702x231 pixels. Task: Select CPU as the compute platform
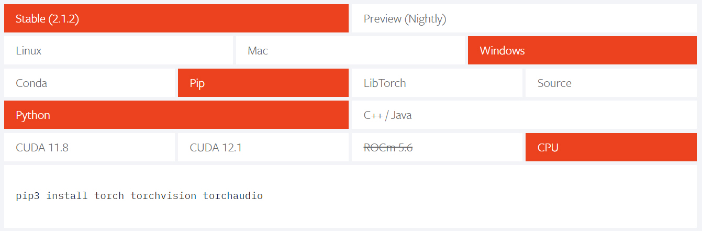[x=610, y=147]
